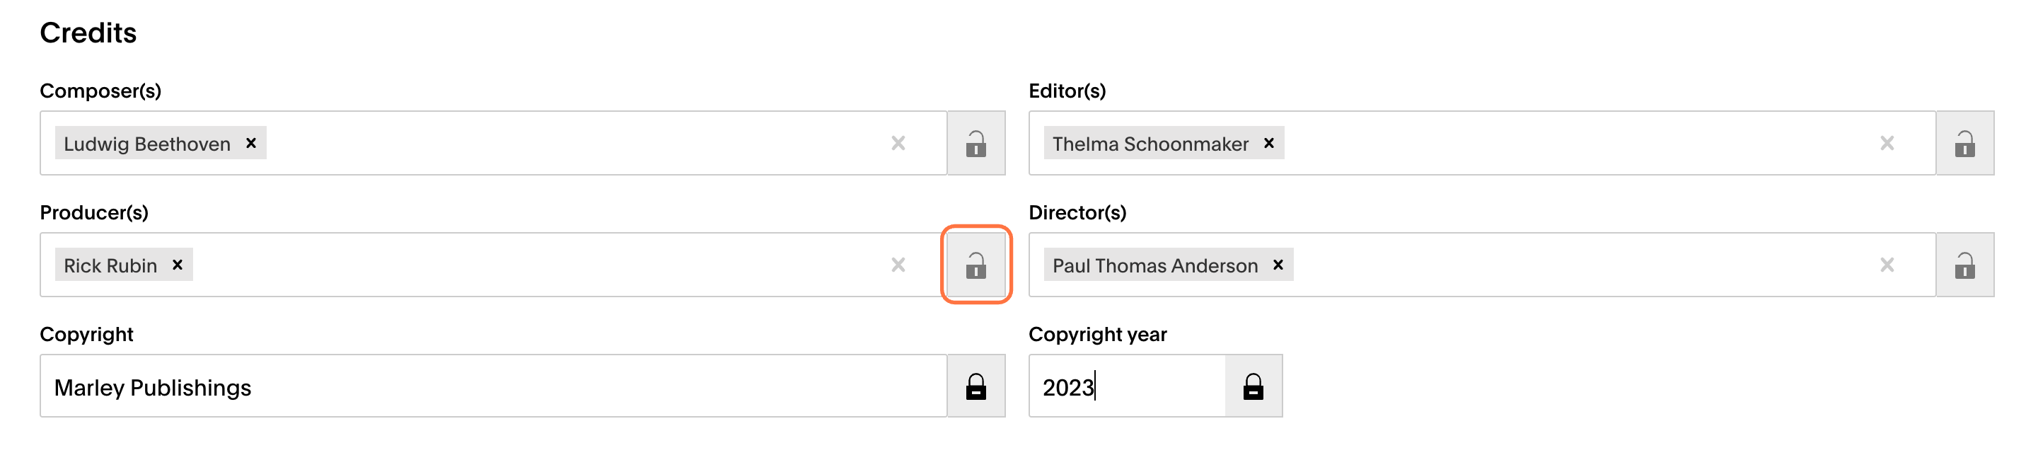Remove the Ludwig Beethoven tag
2038x460 pixels.
(x=251, y=143)
